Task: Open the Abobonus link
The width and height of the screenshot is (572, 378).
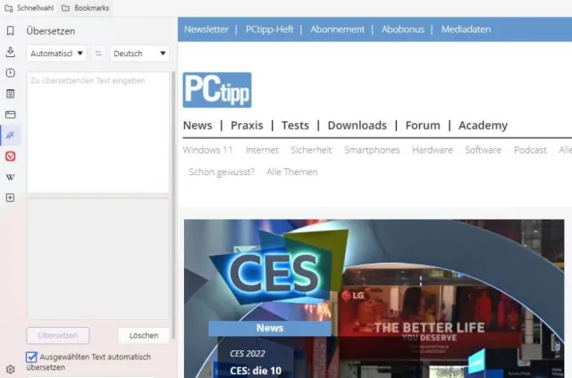Action: [x=403, y=29]
